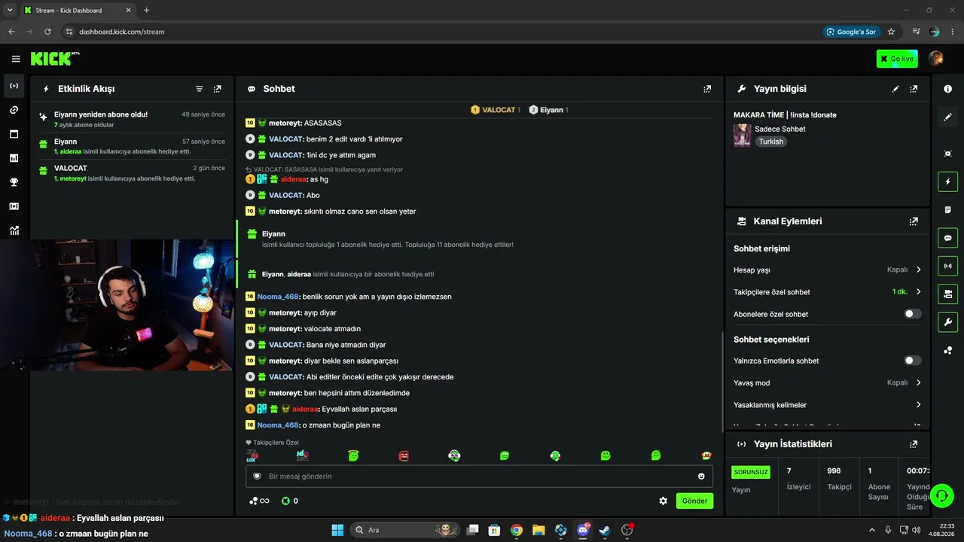This screenshot has width=964, height=542.
Task: Click the focus frame icon in right sidebar
Action: click(x=947, y=154)
